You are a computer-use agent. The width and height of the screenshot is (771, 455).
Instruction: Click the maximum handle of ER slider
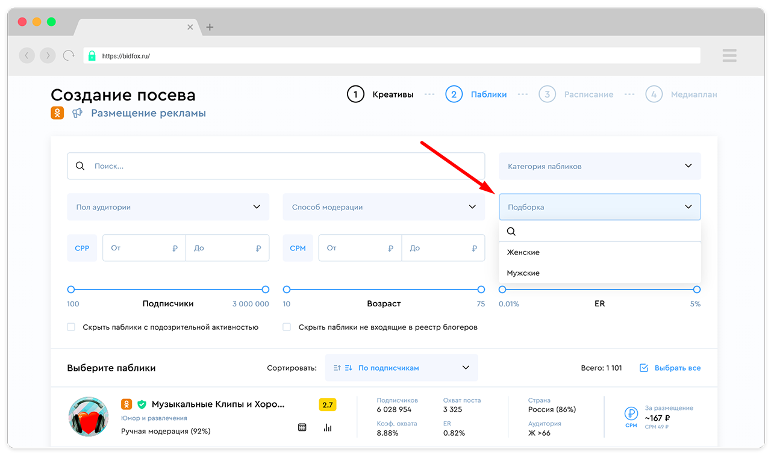coord(697,289)
